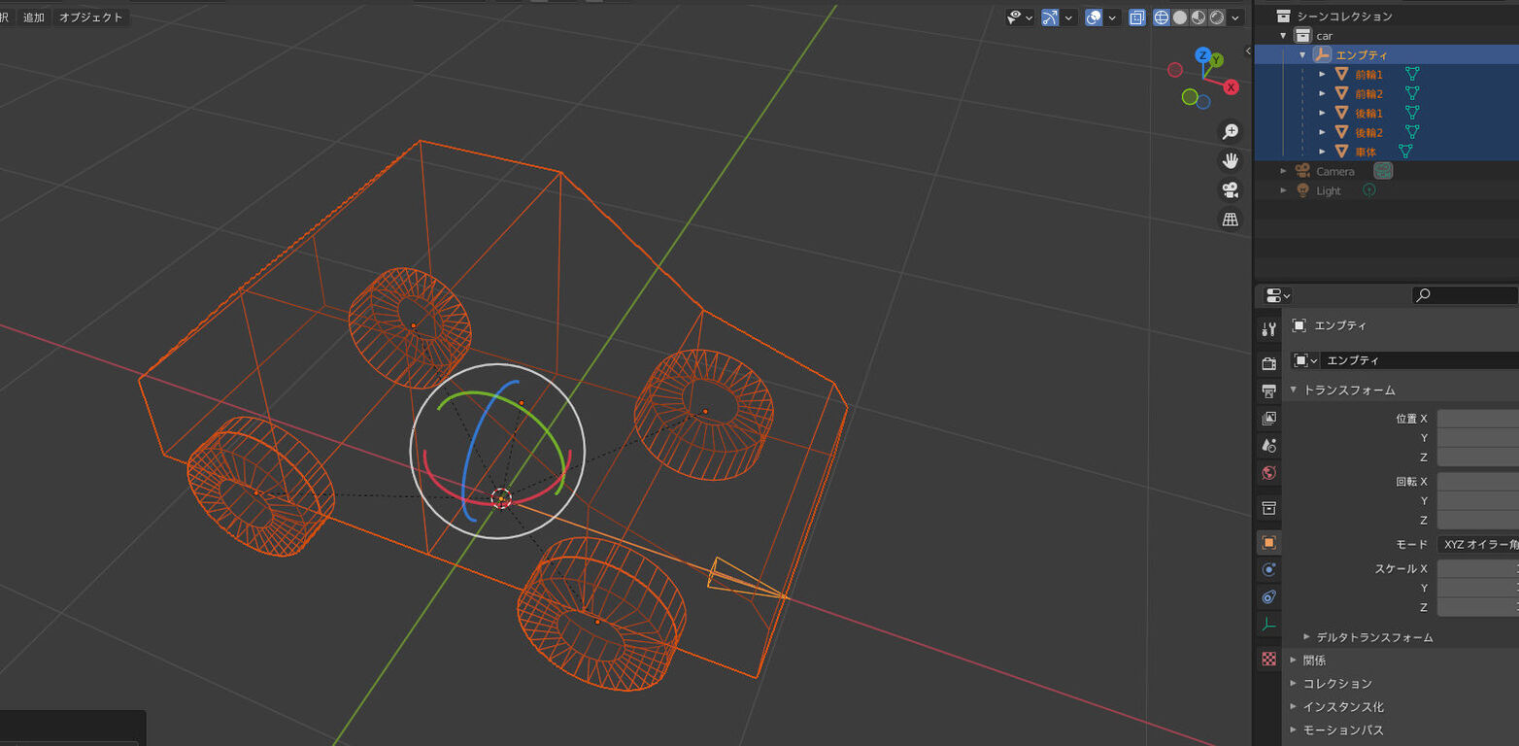Open the Collection properties tab
The width and height of the screenshot is (1519, 746).
tap(1268, 508)
